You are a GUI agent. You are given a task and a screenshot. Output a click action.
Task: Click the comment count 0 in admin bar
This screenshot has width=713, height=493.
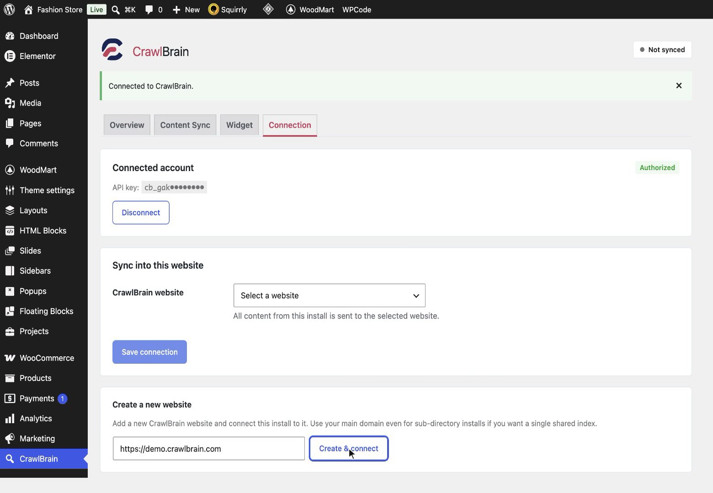click(x=160, y=10)
